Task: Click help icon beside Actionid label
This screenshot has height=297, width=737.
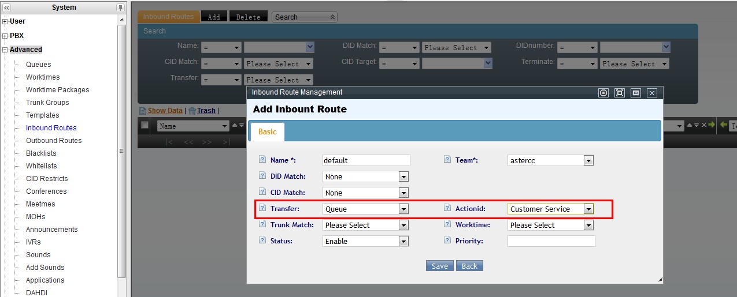Action: click(x=447, y=208)
